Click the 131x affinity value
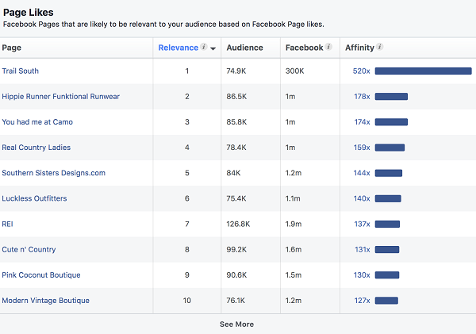Screen dimensions: 476x334 coord(363,250)
